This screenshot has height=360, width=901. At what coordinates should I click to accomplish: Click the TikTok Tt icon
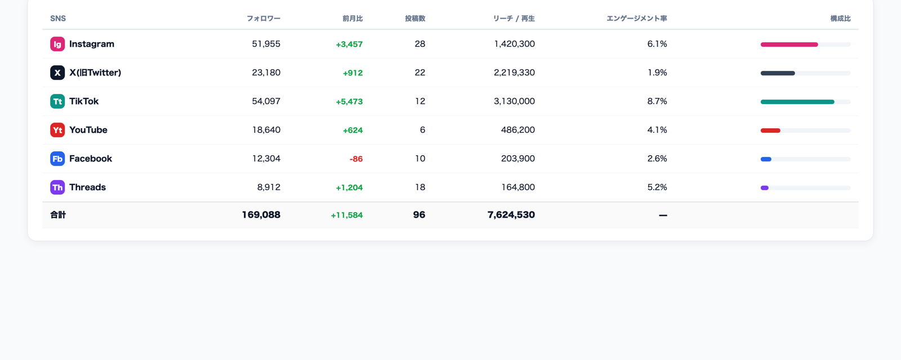tap(57, 101)
